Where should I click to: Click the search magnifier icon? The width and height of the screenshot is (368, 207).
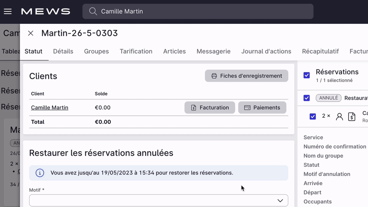pyautogui.click(x=93, y=11)
